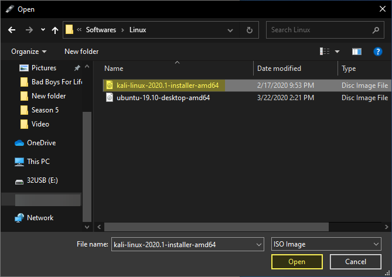The height and width of the screenshot is (277, 392).
Task: Change the view layout icon
Action: pos(325,52)
